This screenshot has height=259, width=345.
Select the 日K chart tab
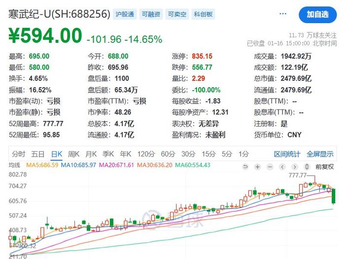coord(57,154)
